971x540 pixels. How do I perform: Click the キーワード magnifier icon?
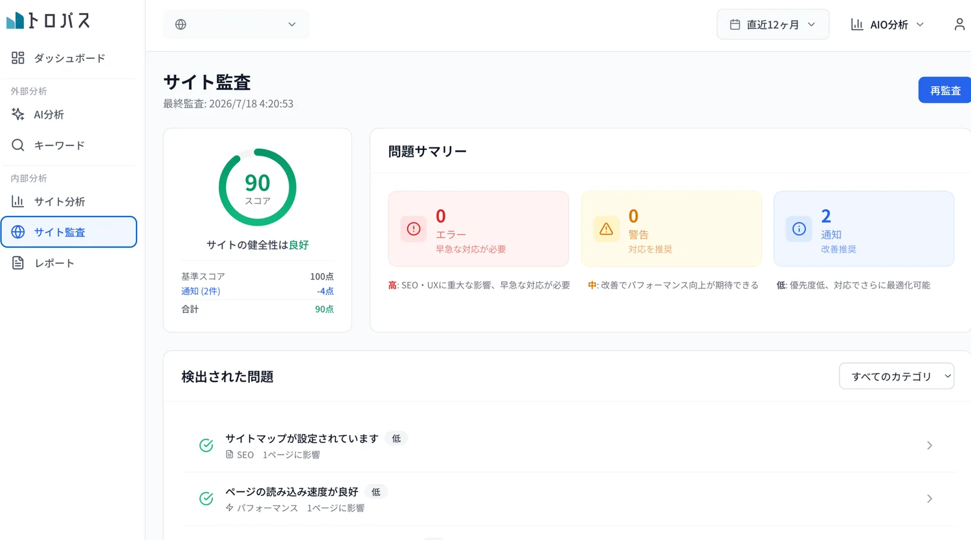coord(18,145)
